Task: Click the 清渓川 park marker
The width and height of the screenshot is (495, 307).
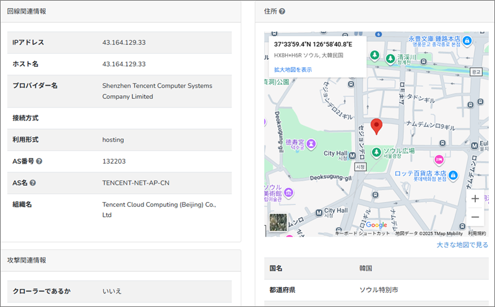Action: coord(390,59)
